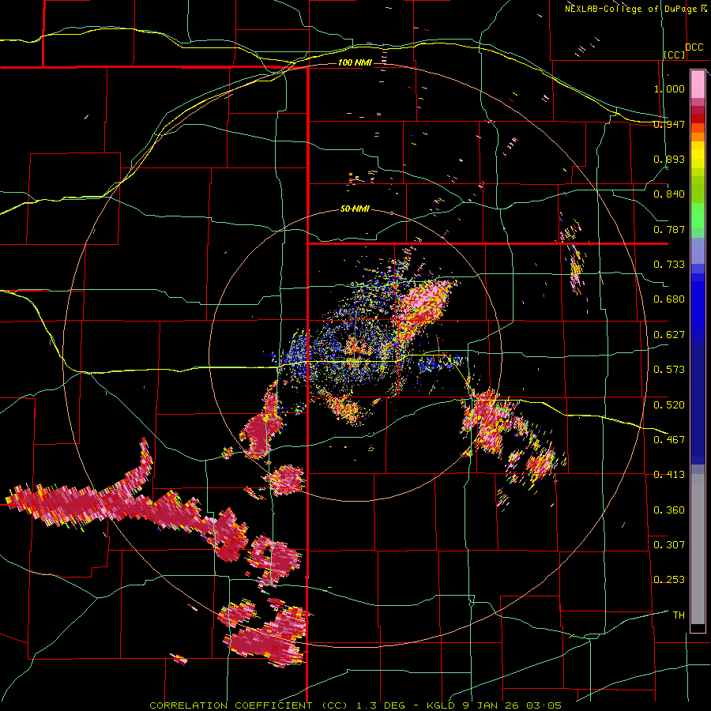The image size is (711, 711).
Task: Click the 0.787 color scale value
Action: coord(669,229)
